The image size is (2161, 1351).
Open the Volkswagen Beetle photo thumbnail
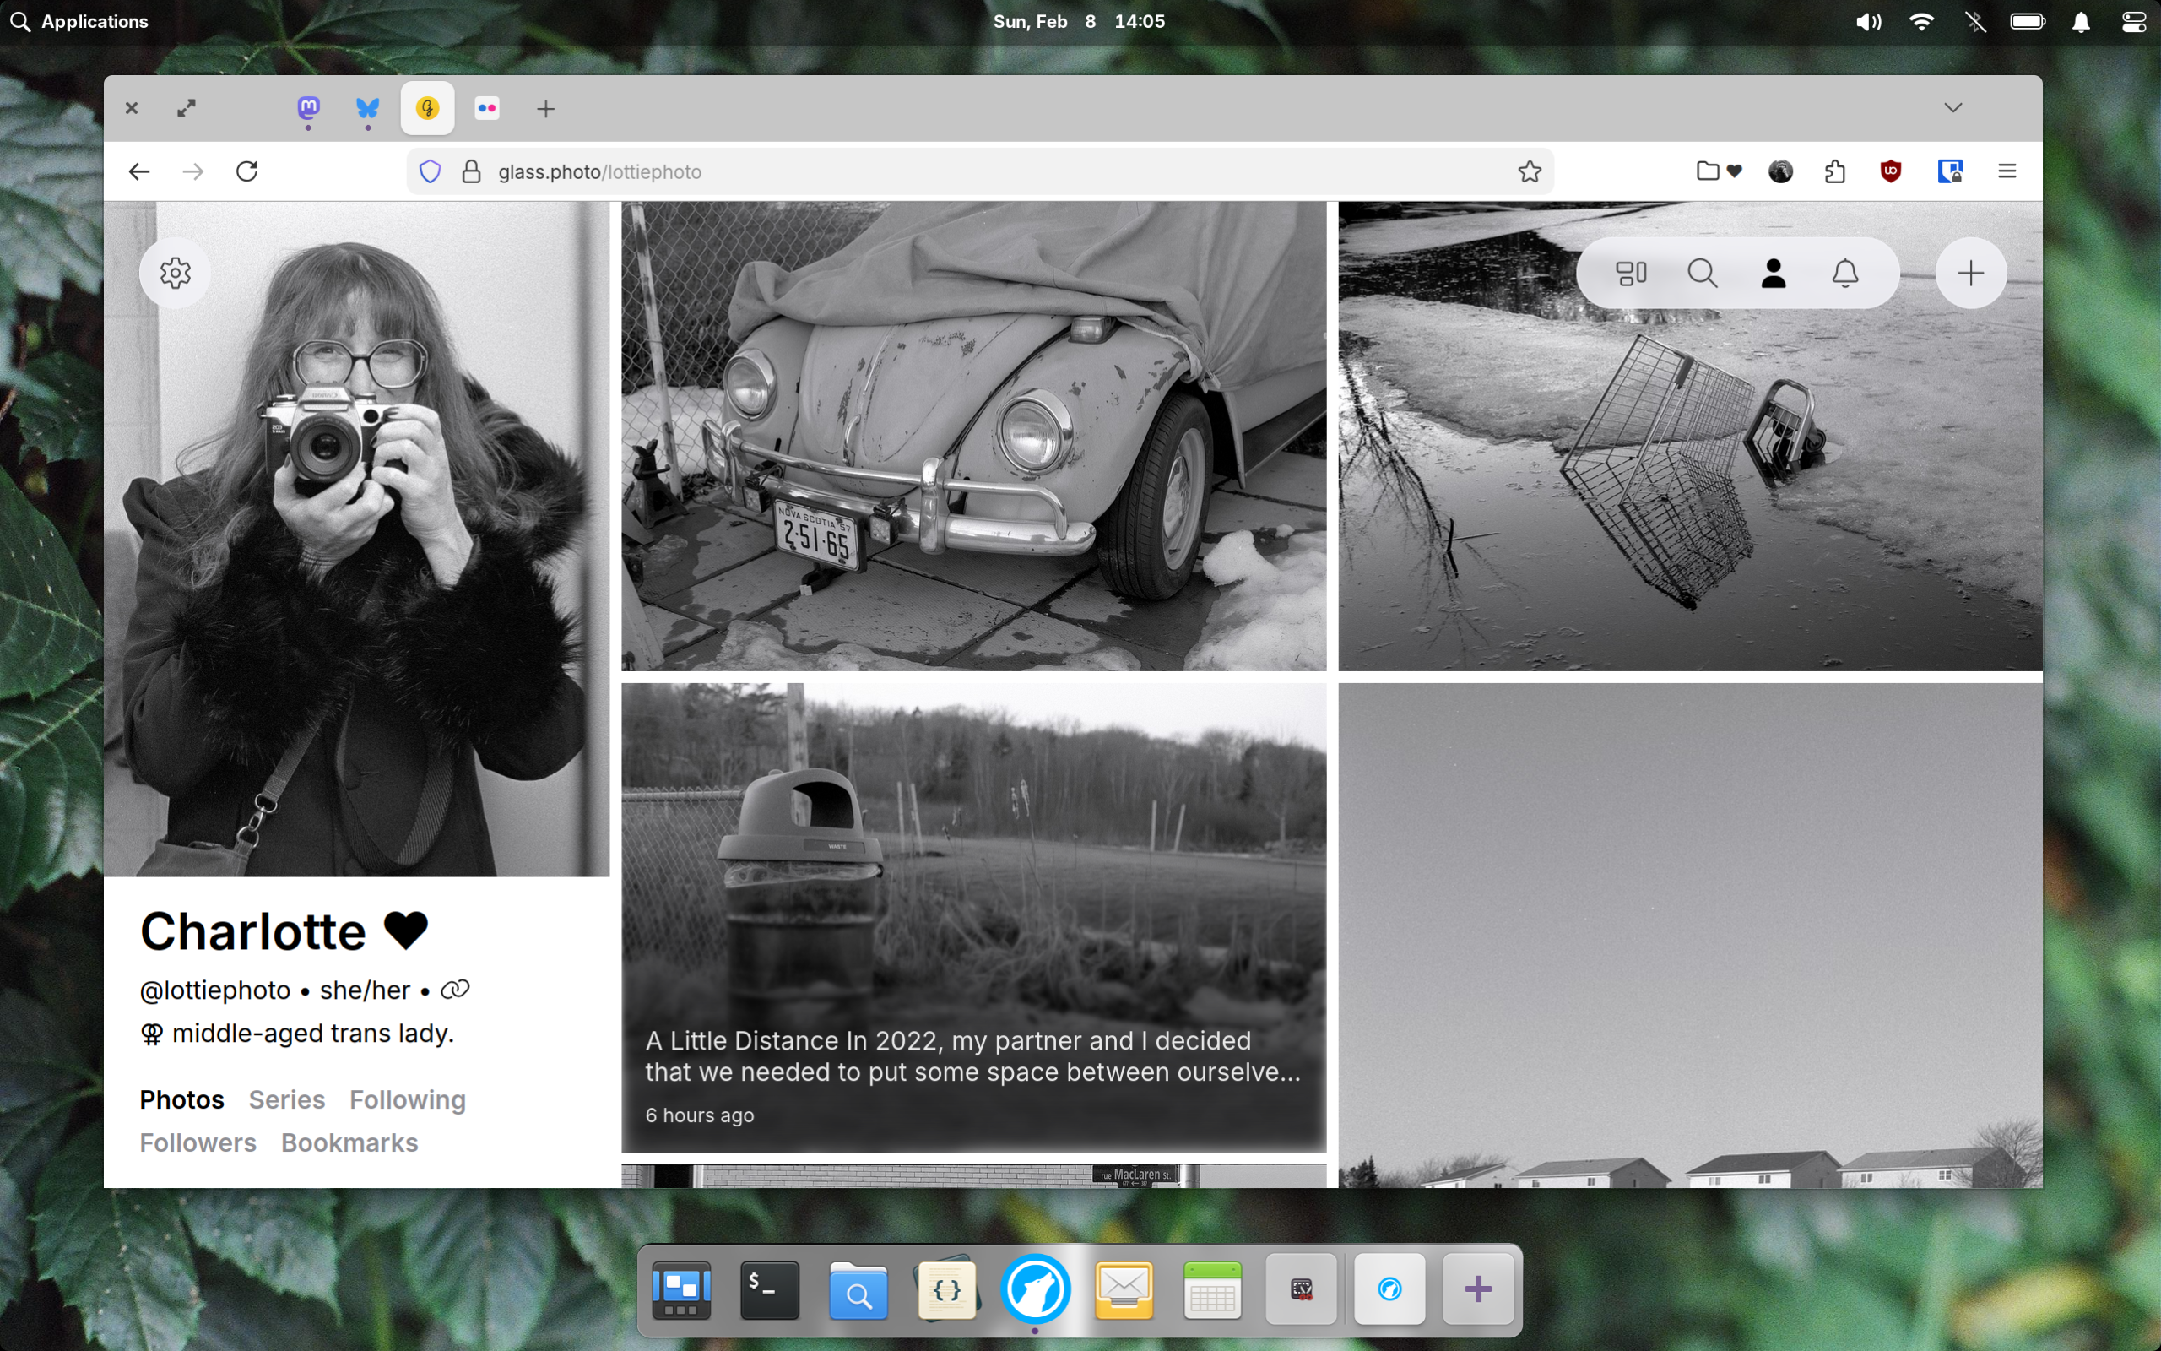click(x=973, y=435)
